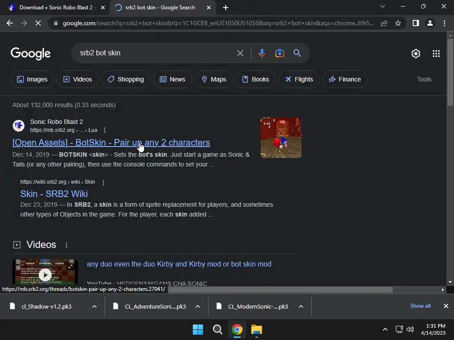
Task: Submit search with the magnifier icon
Action: [297, 53]
